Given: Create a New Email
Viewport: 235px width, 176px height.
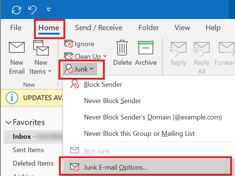Looking at the screenshot, I should pos(17,58).
